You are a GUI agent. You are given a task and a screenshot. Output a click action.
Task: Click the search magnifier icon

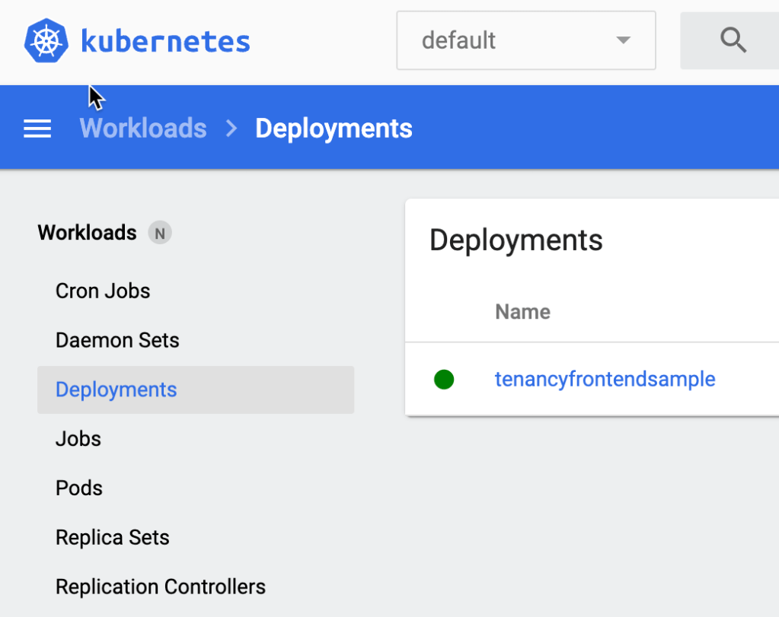point(733,40)
